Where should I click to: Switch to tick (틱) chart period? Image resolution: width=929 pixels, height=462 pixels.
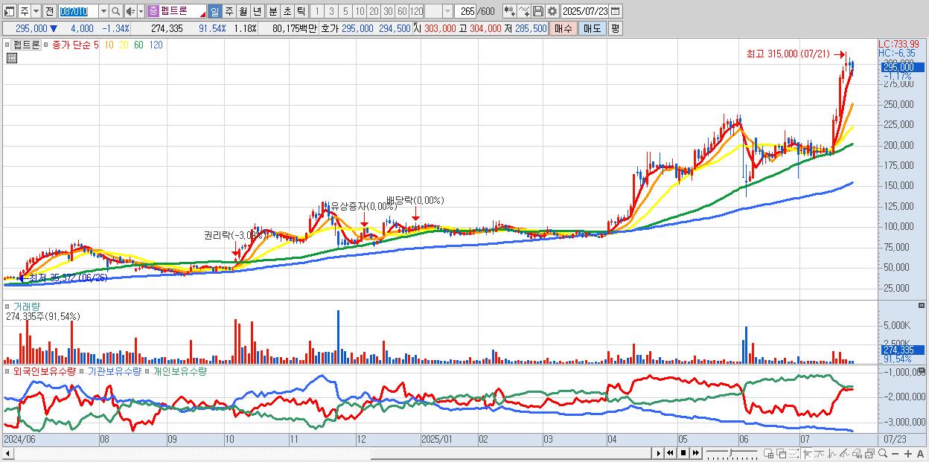coord(301,11)
